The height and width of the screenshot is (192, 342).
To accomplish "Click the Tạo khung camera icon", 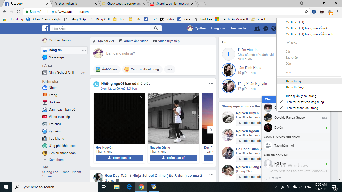I will pos(45,138).
